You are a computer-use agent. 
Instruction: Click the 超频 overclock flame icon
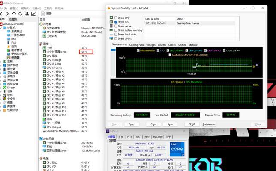pos(9,47)
